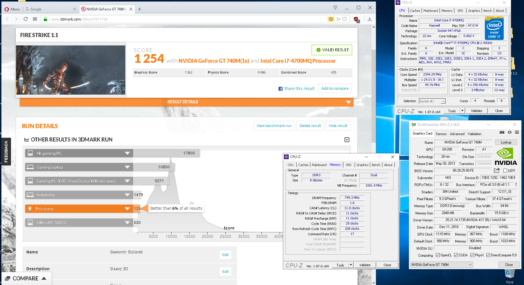
Task: Click the extension icon with badge 1
Action: (356, 19)
